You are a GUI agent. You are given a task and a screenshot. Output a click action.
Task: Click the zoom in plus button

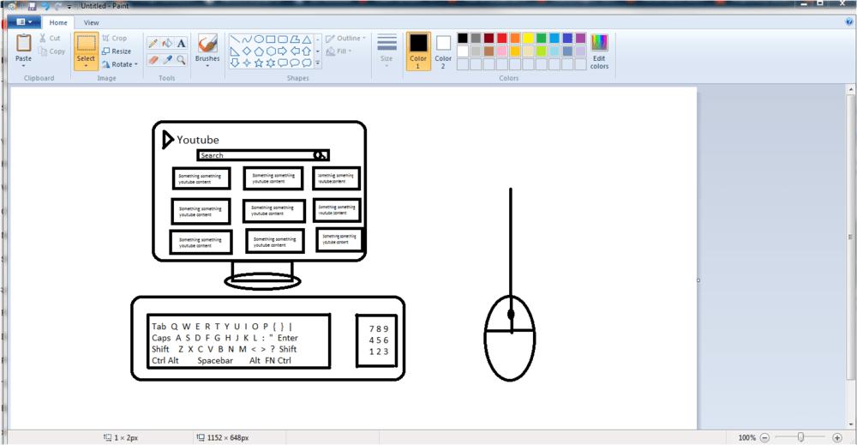(836, 437)
